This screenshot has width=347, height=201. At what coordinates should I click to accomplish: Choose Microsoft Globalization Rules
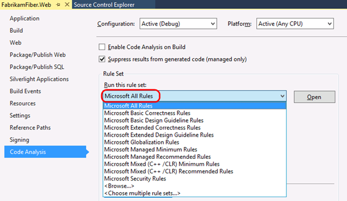195,142
